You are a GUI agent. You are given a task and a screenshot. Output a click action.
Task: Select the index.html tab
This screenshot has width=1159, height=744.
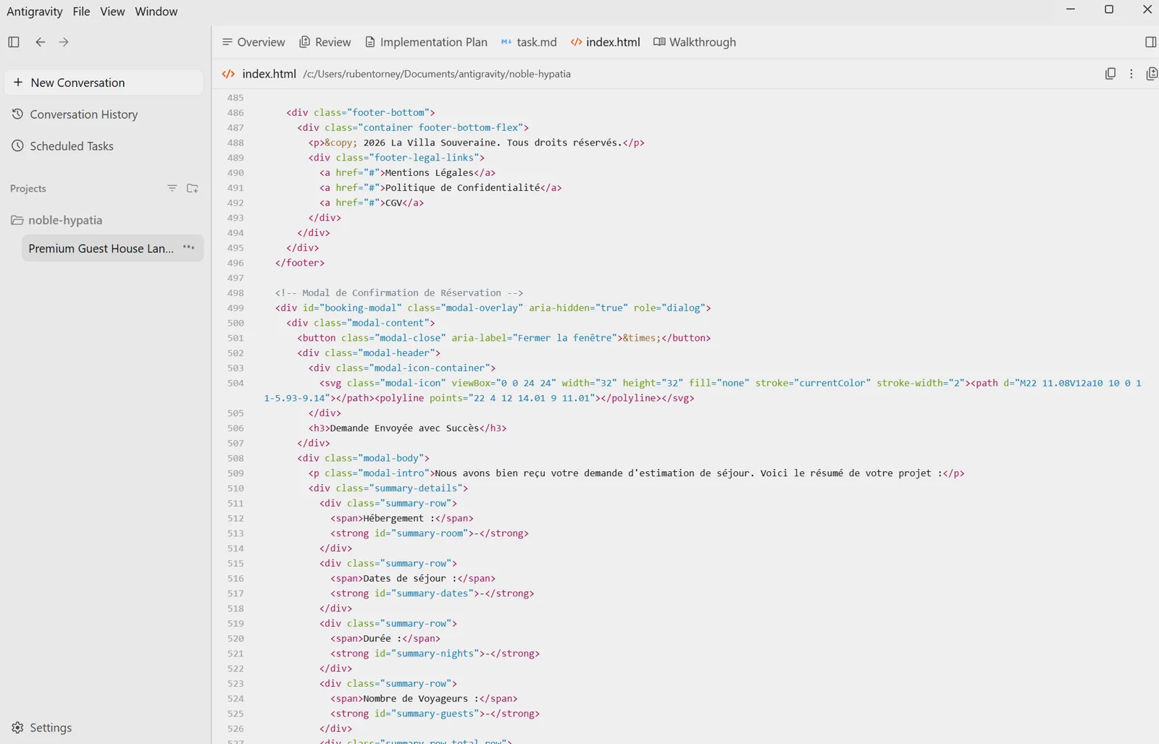[606, 42]
